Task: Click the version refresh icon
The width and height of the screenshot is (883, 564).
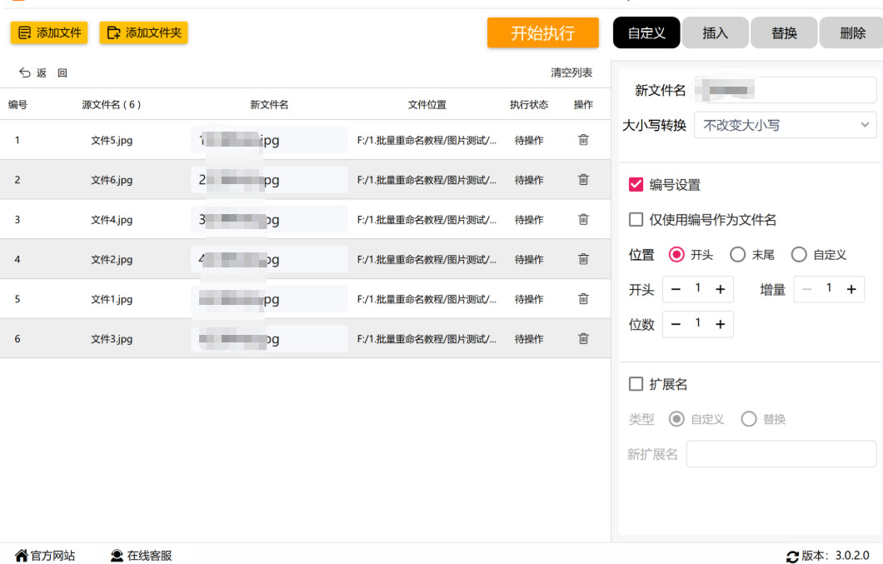Action: 792,557
